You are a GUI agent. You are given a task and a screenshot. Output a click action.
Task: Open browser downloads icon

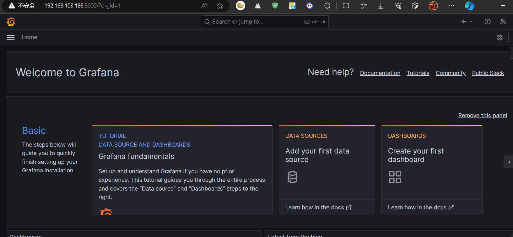[381, 6]
